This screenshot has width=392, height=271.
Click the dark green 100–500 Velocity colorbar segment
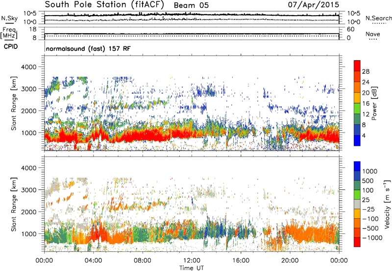click(x=357, y=185)
